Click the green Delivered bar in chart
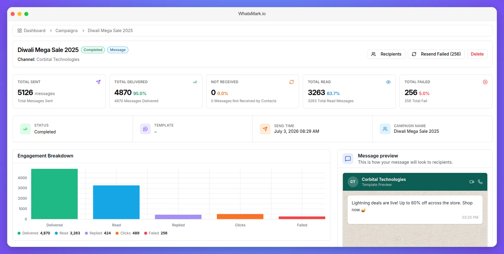This screenshot has width=504, height=254. tap(55, 194)
